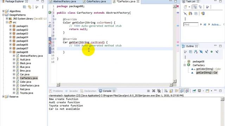
Task: Collapse package08 in Package Explorer
Action: click(x=10, y=52)
